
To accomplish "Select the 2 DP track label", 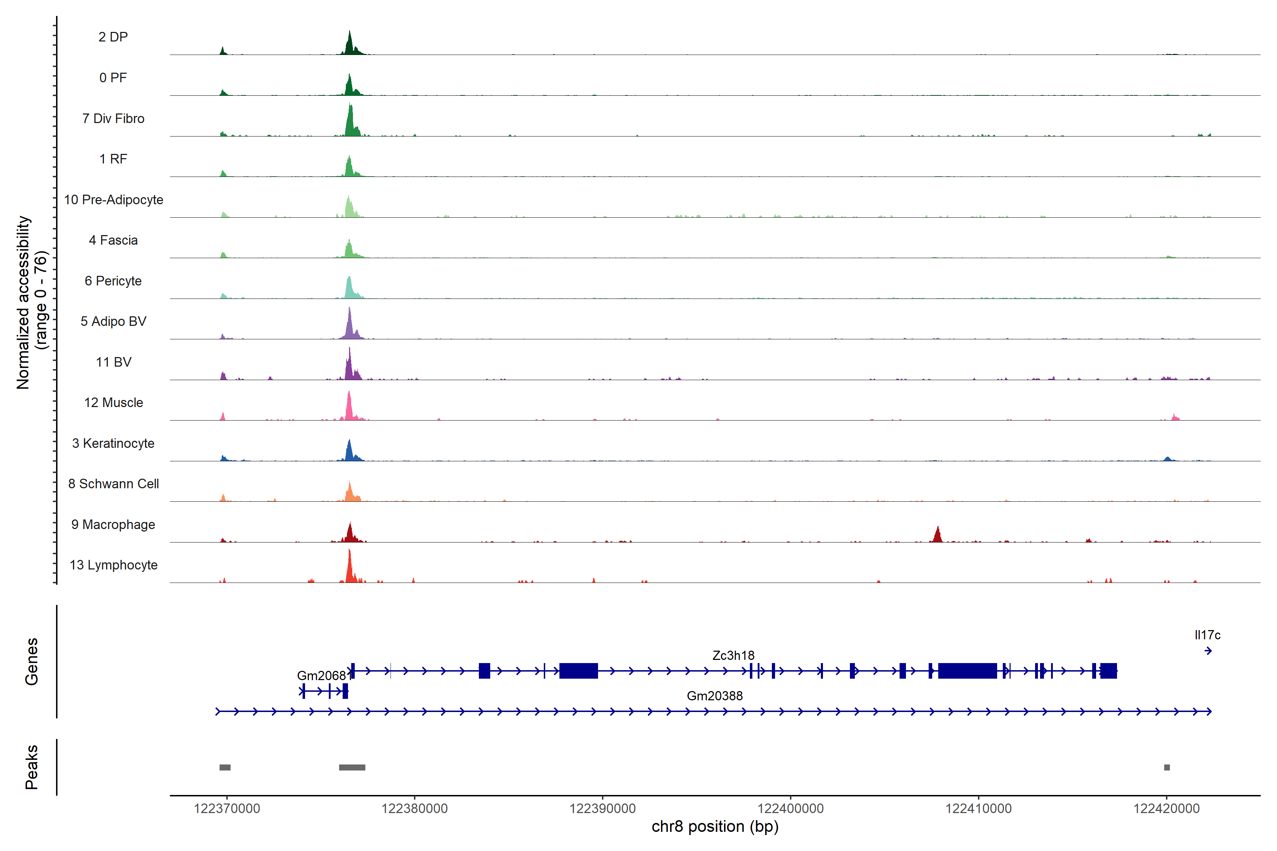I will click(x=113, y=37).
